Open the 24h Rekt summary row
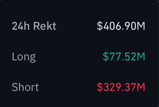The height and width of the screenshot is (107, 159). 78,26
